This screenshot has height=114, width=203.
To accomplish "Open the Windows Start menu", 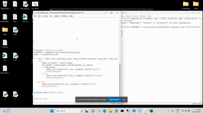I will click(x=52, y=111).
